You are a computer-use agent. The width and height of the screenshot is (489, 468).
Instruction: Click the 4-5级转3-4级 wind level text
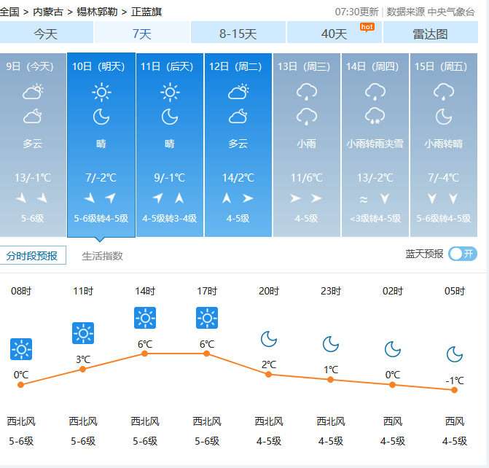pos(170,219)
